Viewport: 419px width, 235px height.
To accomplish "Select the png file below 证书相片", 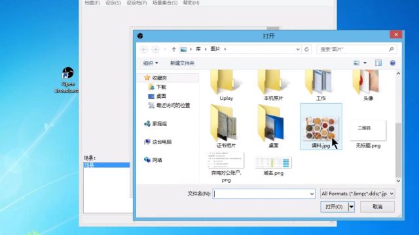I will tap(226, 167).
